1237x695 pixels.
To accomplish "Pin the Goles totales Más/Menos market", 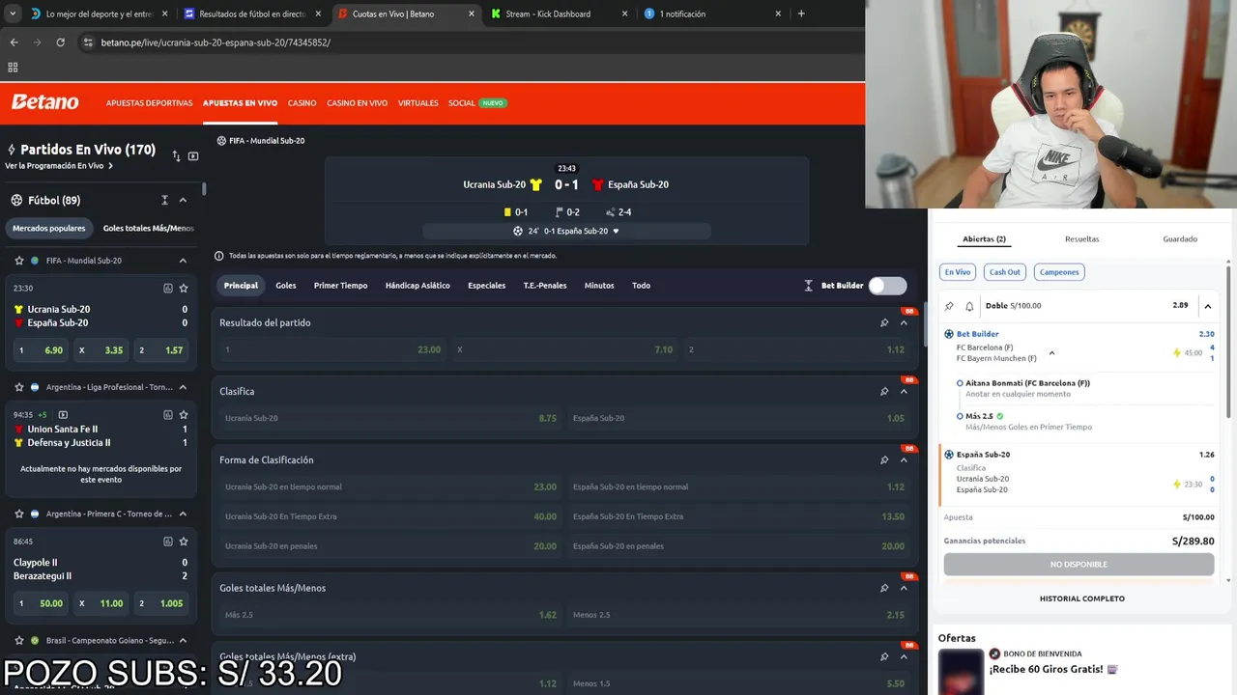I will pyautogui.click(x=884, y=588).
